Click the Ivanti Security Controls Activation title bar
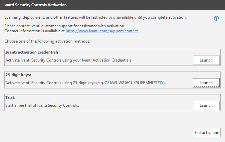The width and height of the screenshot is (225, 142). coord(112,5)
